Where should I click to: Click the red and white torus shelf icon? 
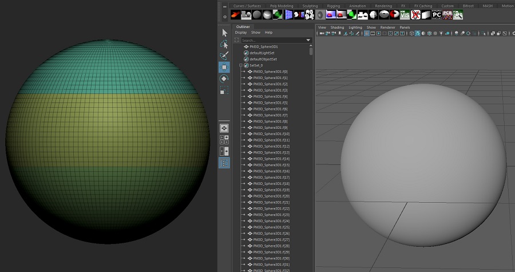[394, 15]
